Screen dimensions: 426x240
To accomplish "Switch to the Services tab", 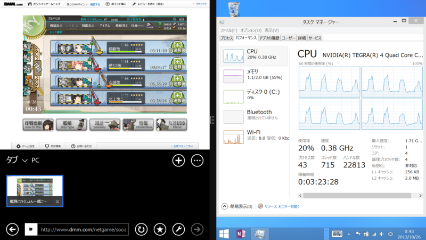I will (315, 38).
